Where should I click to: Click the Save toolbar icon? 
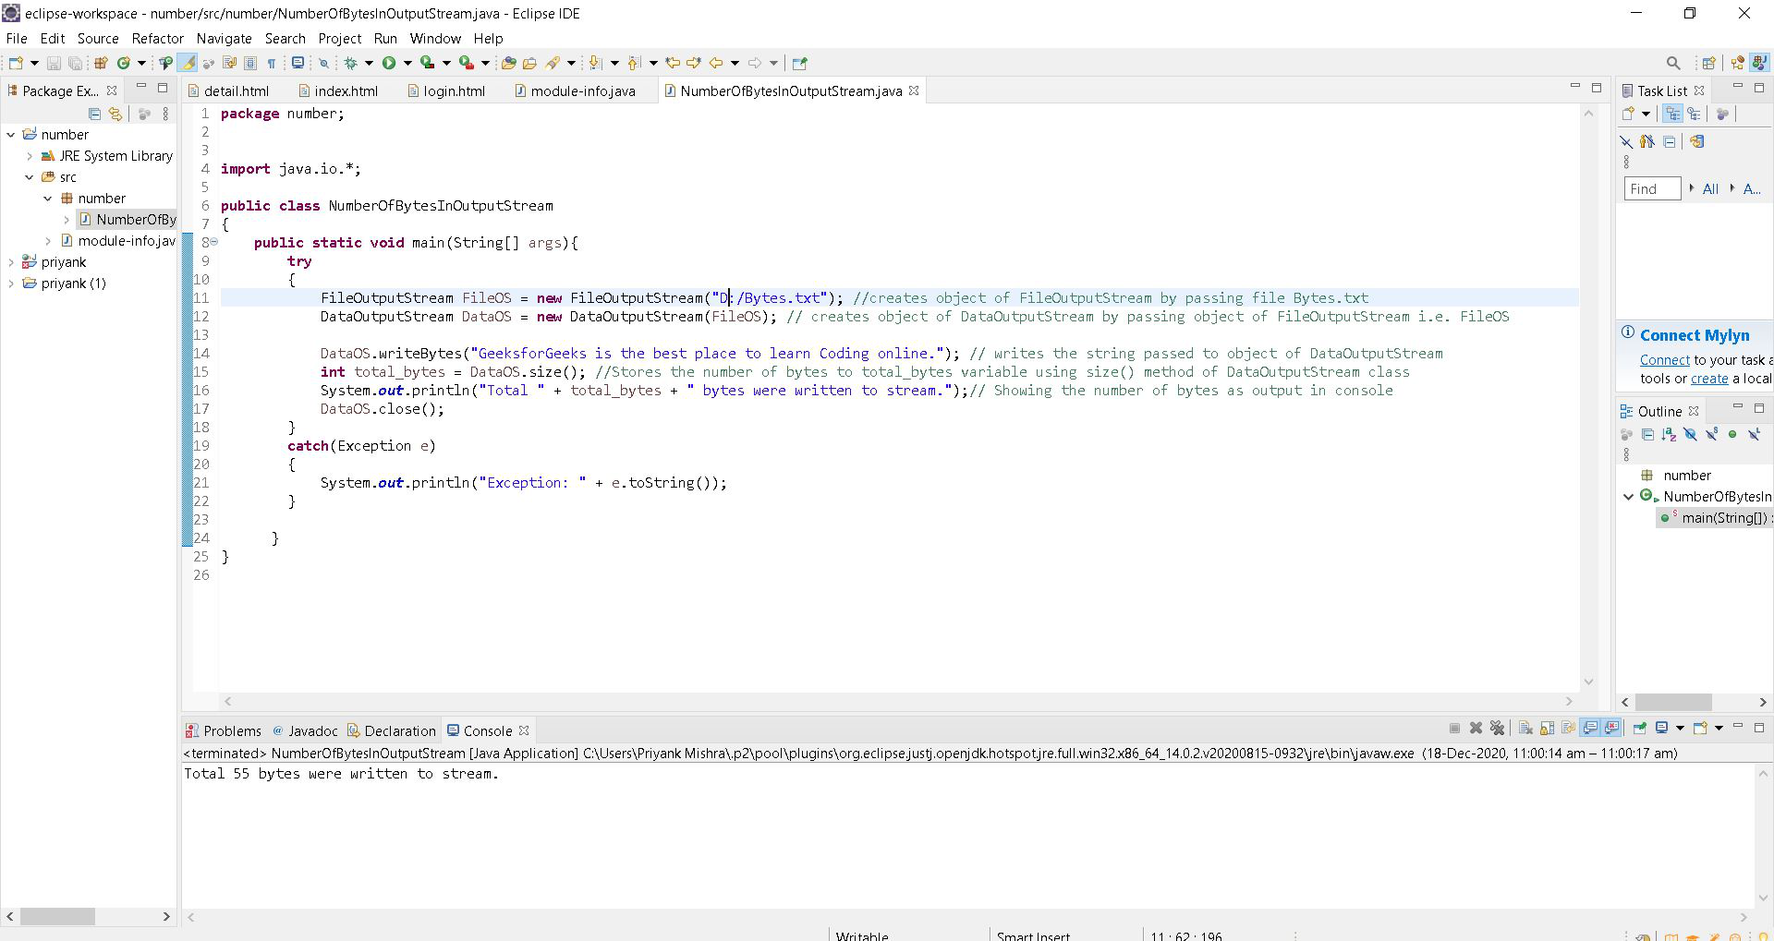[x=54, y=63]
